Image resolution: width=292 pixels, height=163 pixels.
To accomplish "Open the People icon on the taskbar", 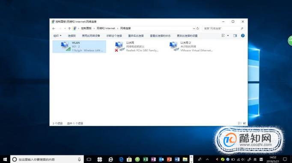I will (x=200, y=159).
